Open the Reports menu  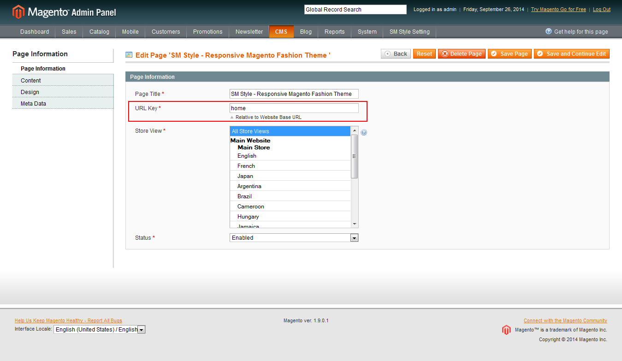click(335, 32)
